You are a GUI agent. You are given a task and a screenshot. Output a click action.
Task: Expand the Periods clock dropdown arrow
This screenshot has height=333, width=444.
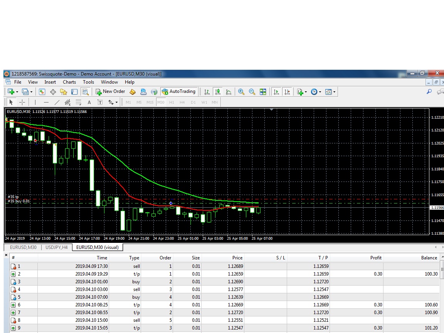click(320, 92)
